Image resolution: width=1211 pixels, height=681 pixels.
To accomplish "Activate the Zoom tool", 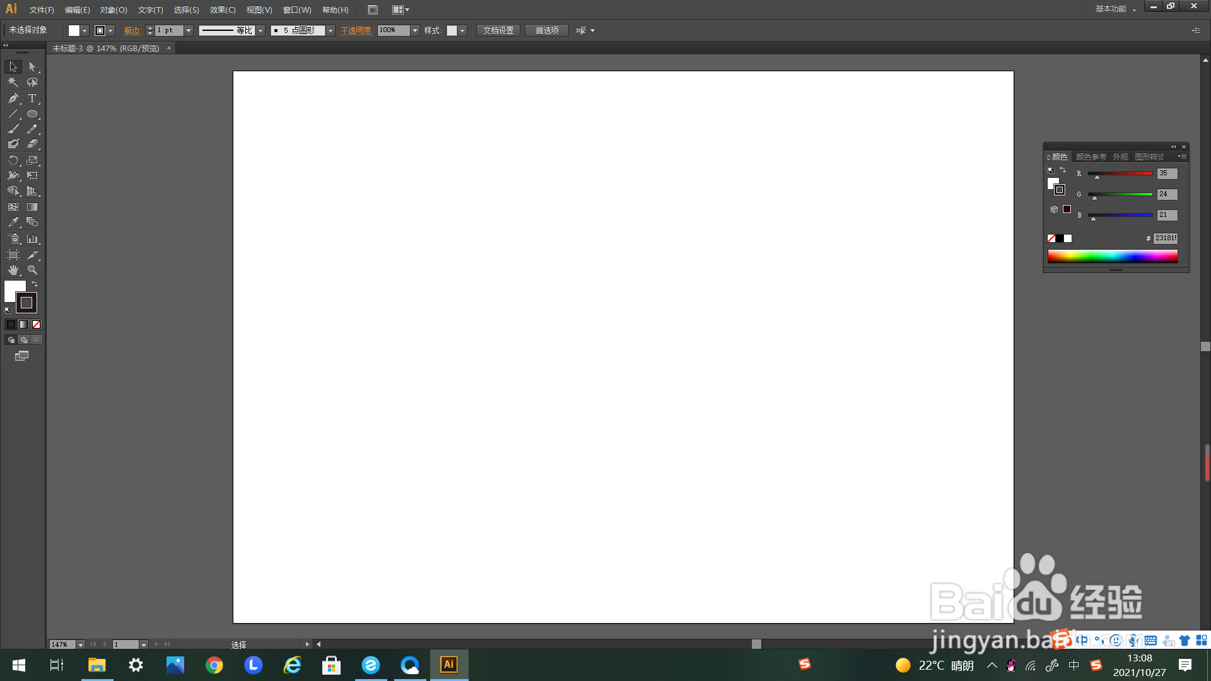I will click(32, 270).
